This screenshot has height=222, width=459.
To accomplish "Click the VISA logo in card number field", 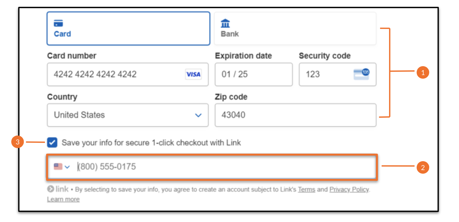I will [193, 74].
